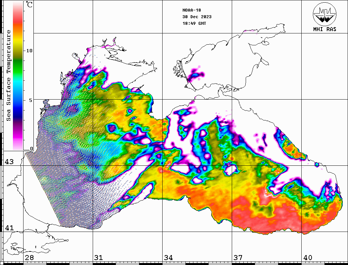This screenshot has width=348, height=265.
Task: Click latitude label 43
Action: click(9, 162)
